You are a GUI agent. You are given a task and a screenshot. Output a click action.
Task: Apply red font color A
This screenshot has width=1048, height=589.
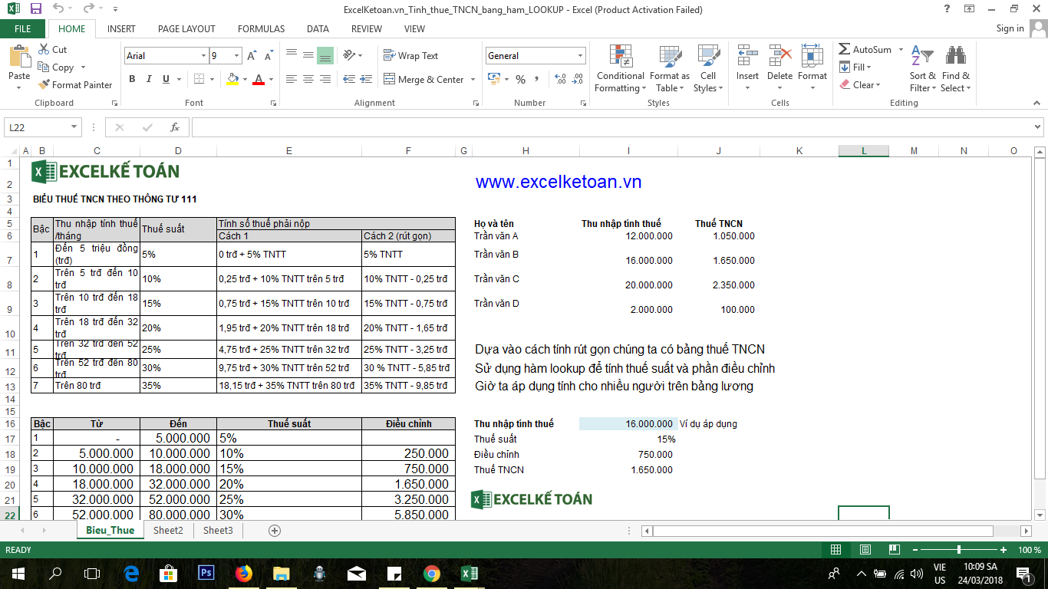click(x=259, y=79)
